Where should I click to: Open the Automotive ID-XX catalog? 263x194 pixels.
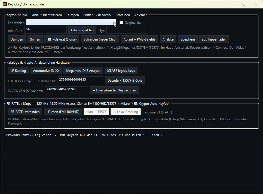(46, 70)
